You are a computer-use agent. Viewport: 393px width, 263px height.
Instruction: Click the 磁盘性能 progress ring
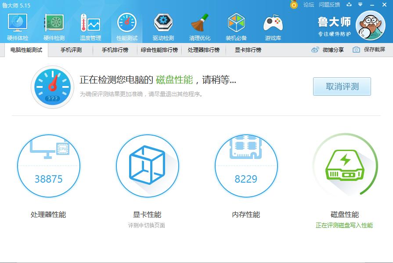(x=345, y=166)
